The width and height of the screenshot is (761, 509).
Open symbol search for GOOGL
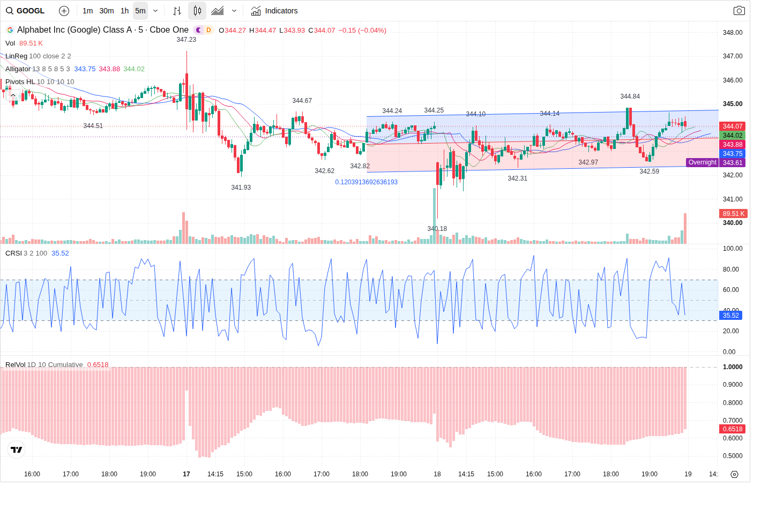point(25,11)
